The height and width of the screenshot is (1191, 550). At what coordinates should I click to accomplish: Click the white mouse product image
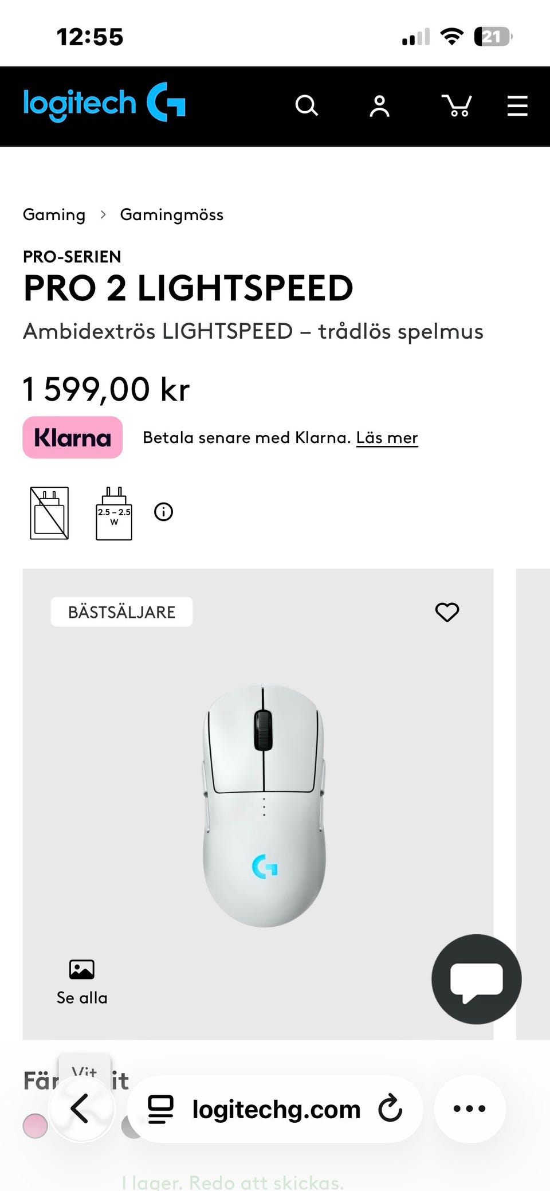pos(264,804)
